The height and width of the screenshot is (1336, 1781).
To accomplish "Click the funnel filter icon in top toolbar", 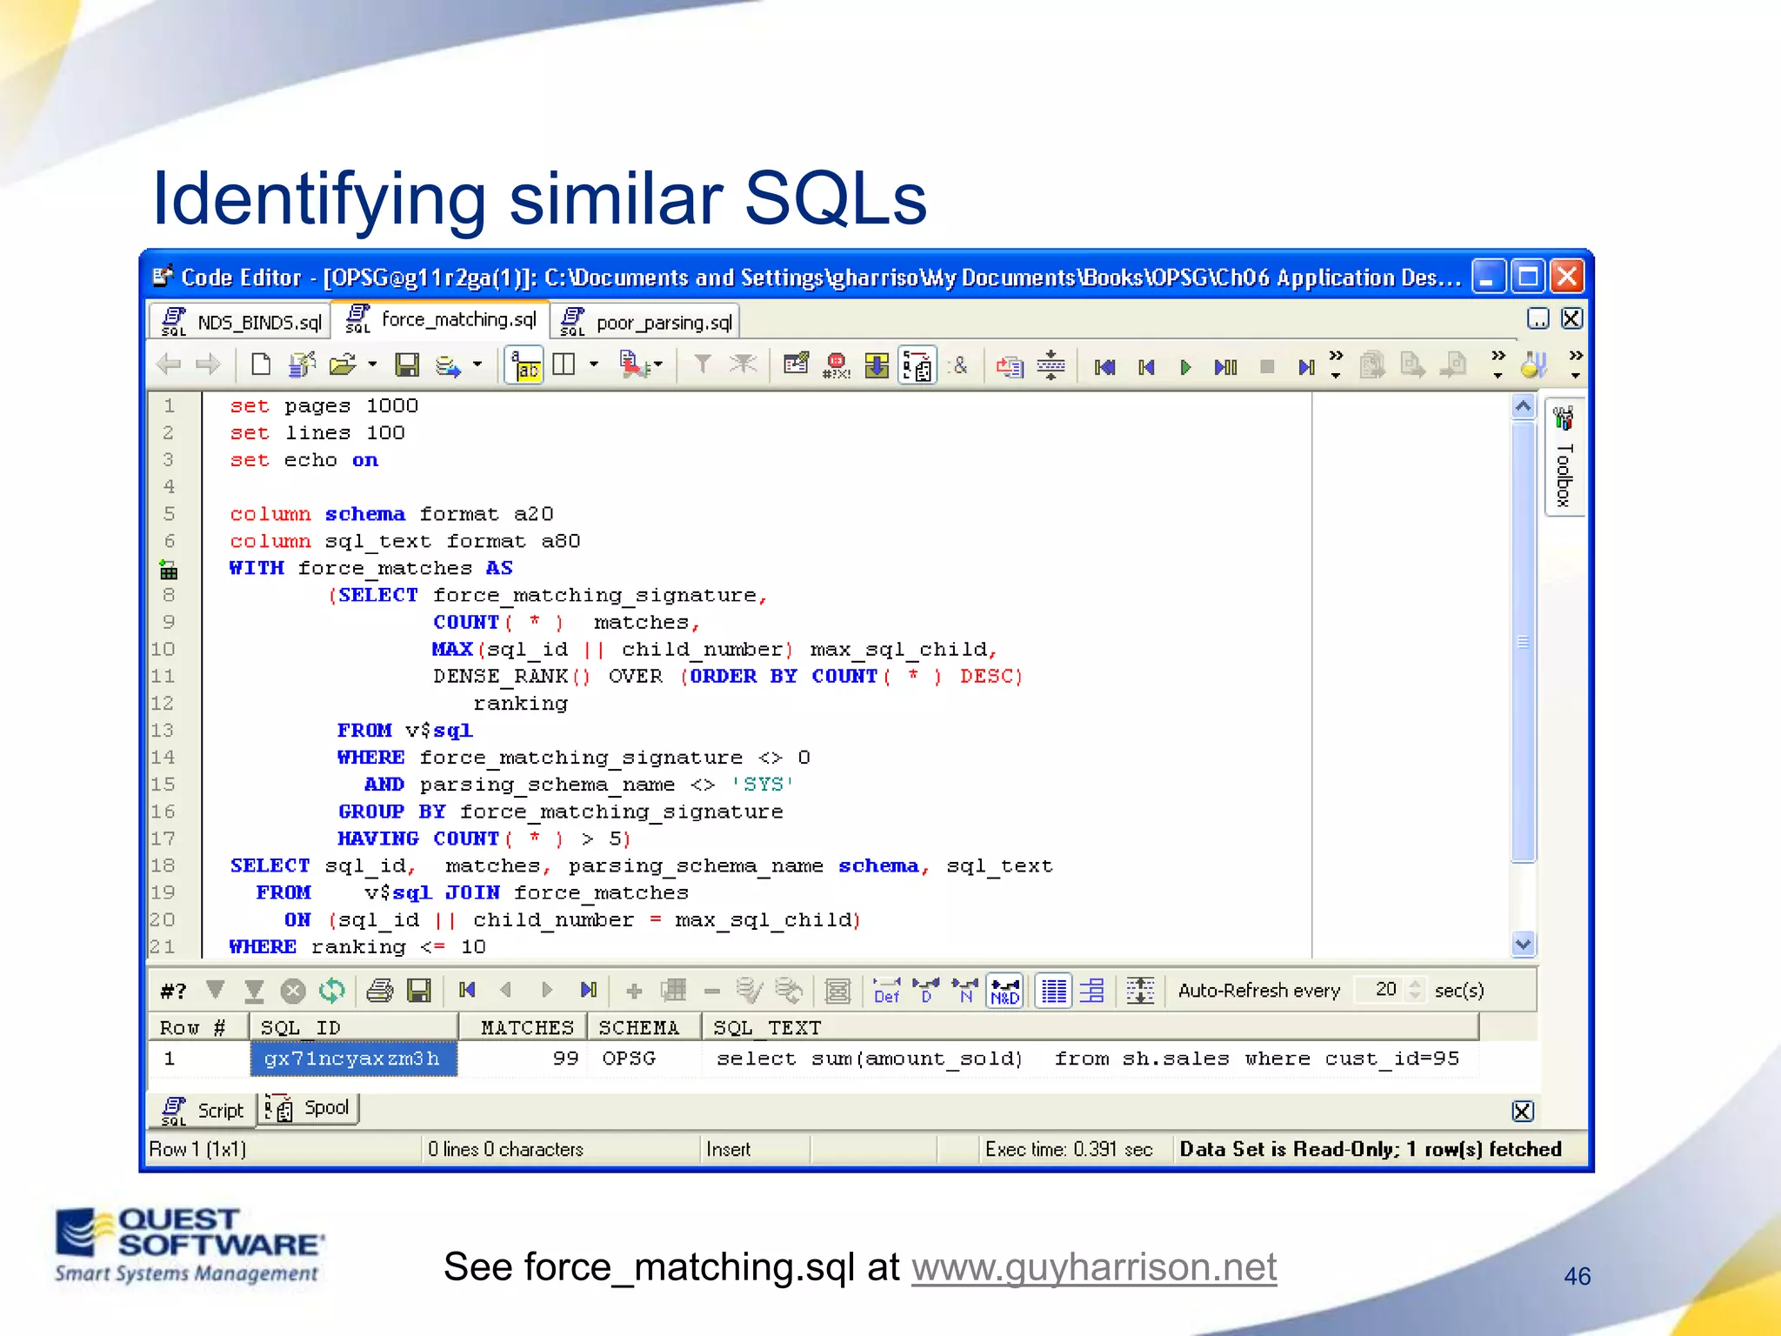I will pos(703,364).
